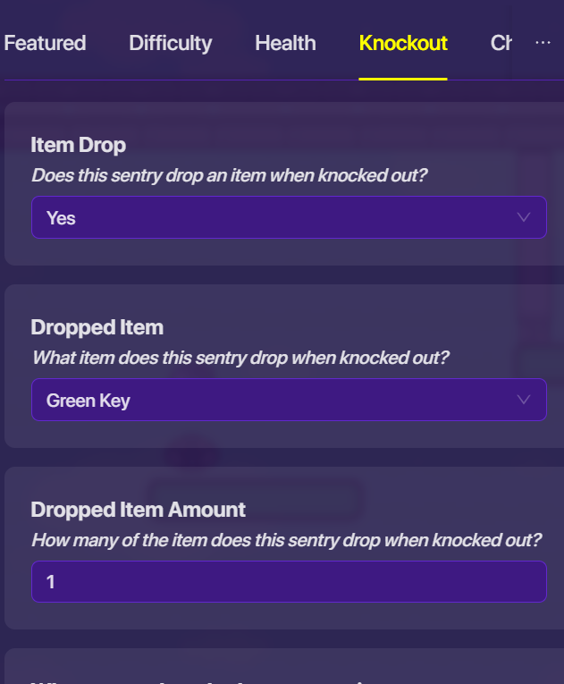Image resolution: width=564 pixels, height=684 pixels.
Task: Click the Green Key value text
Action: (88, 401)
